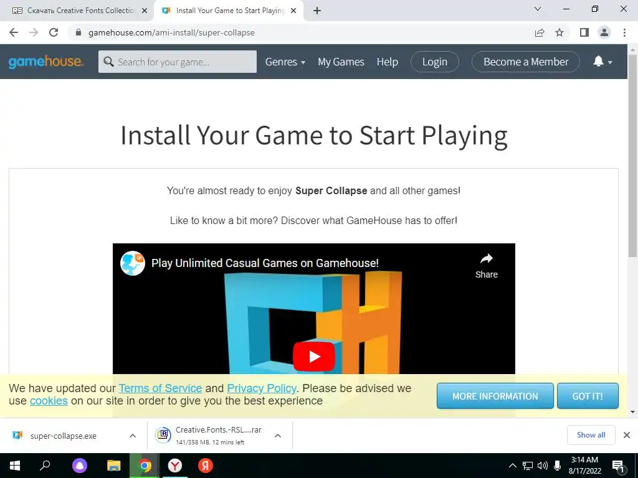Image resolution: width=638 pixels, height=478 pixels.
Task: Share the video with the Share arrow
Action: (x=487, y=265)
